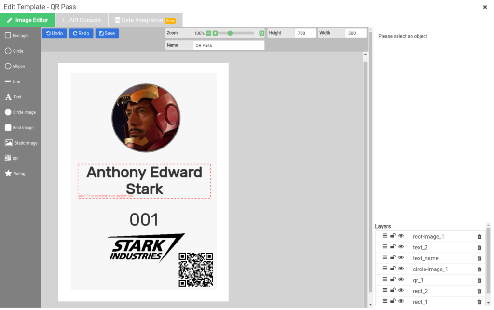This screenshot has width=494, height=310.
Task: Select the circular Iron Man portrait image
Action: point(146,118)
